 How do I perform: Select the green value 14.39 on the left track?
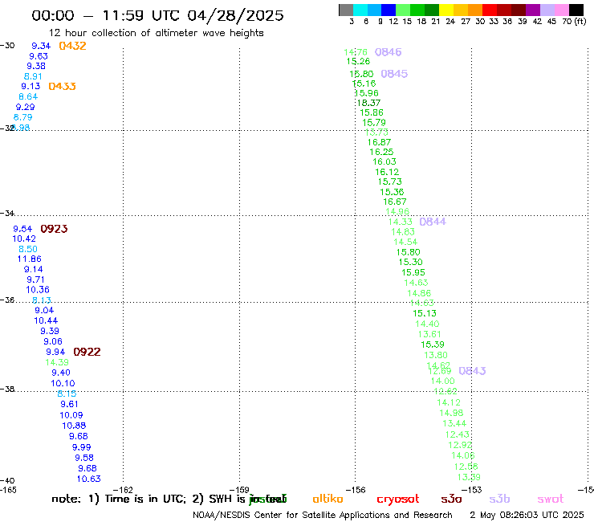click(x=57, y=363)
